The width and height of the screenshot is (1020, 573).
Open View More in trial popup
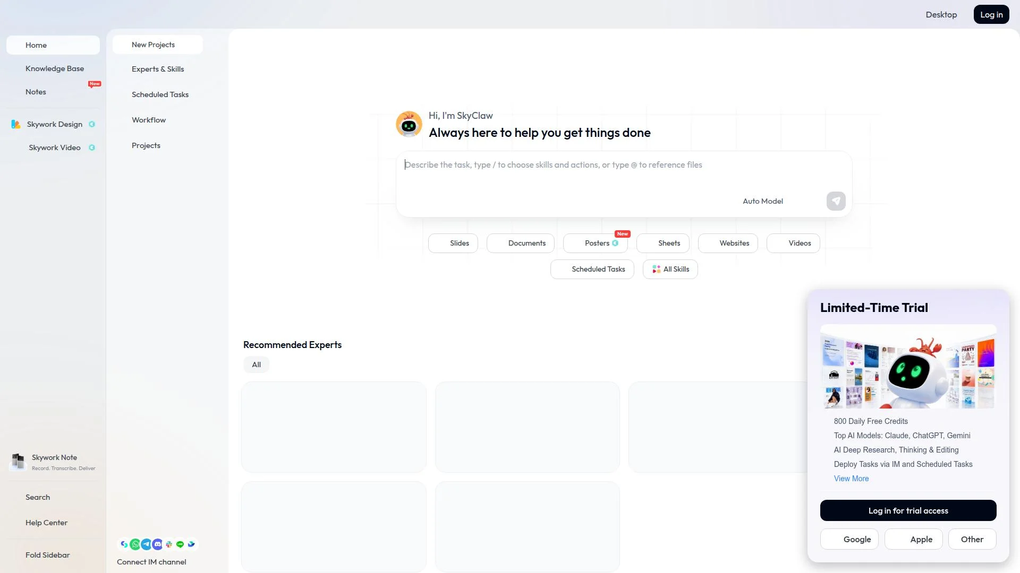click(x=851, y=479)
